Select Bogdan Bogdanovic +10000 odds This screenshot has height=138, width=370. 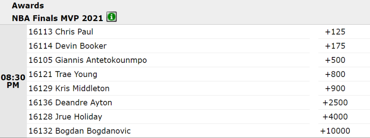tap(335, 131)
